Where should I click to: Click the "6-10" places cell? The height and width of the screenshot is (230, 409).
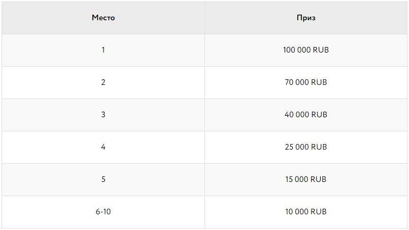click(103, 212)
